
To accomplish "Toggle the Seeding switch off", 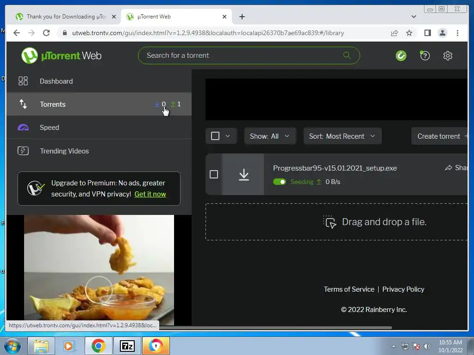I will coord(279,182).
